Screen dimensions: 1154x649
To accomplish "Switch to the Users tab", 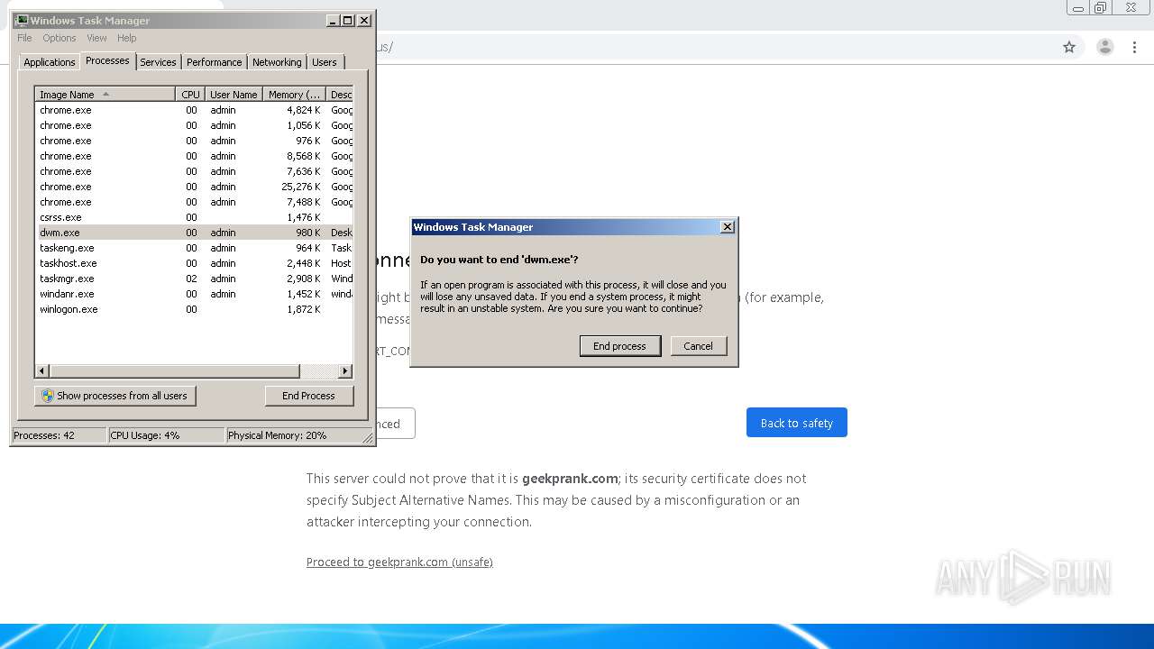I will 325,62.
